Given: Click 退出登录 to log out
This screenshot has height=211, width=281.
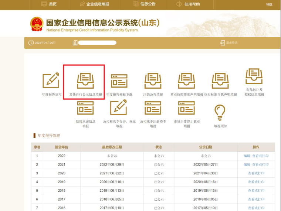Looking at the screenshot, I should 229,43.
